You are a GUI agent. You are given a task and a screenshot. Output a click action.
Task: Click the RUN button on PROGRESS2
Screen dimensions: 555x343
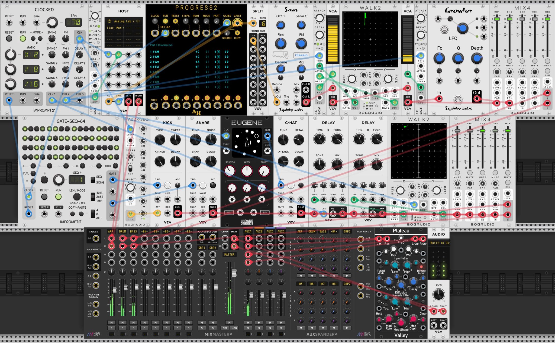[x=165, y=21]
